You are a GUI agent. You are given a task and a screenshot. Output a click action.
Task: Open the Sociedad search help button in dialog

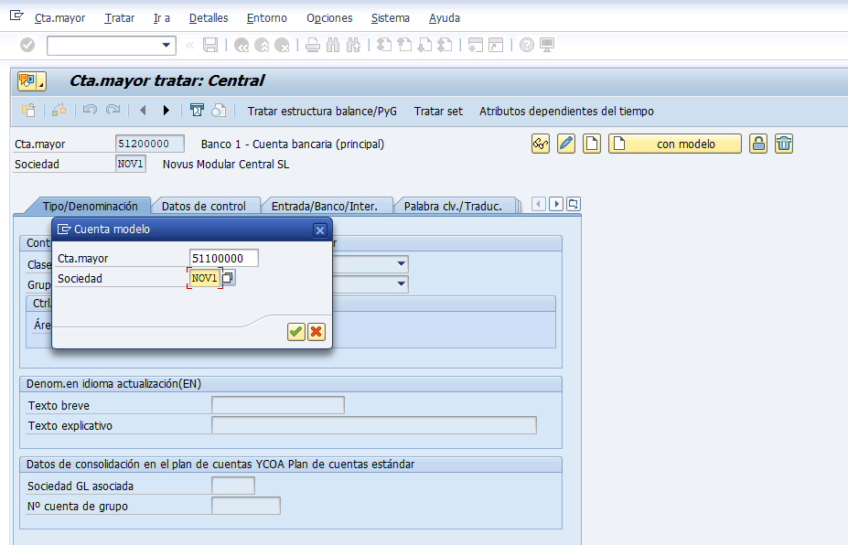pos(228,278)
